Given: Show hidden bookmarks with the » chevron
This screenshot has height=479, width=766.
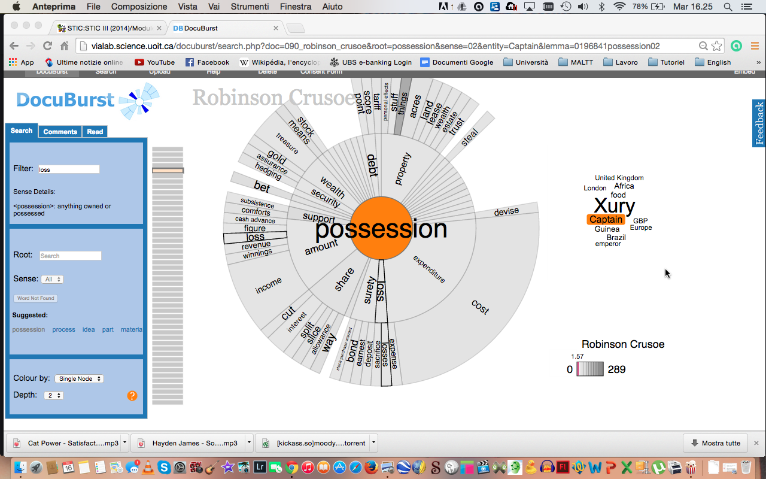Looking at the screenshot, I should coord(758,62).
